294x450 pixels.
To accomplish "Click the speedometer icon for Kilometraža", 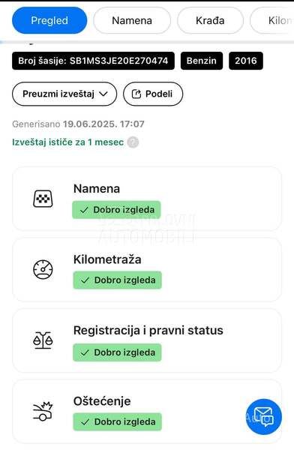I will 43,269.
